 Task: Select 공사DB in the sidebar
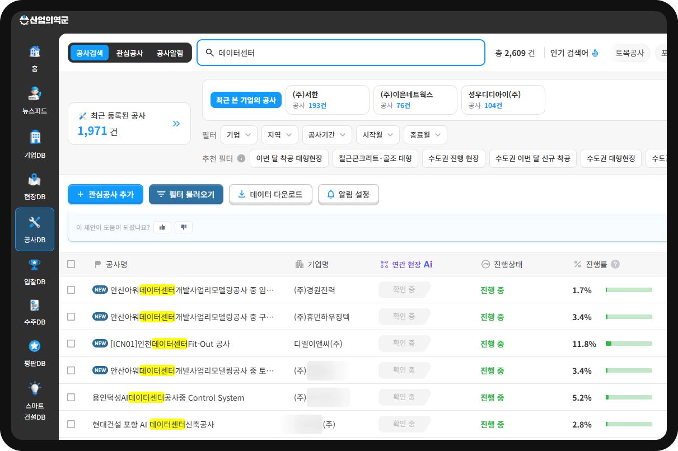(35, 229)
